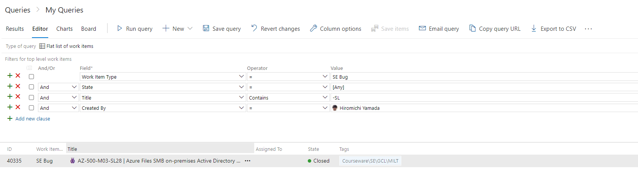Remove the Title clause with red X

[18, 97]
